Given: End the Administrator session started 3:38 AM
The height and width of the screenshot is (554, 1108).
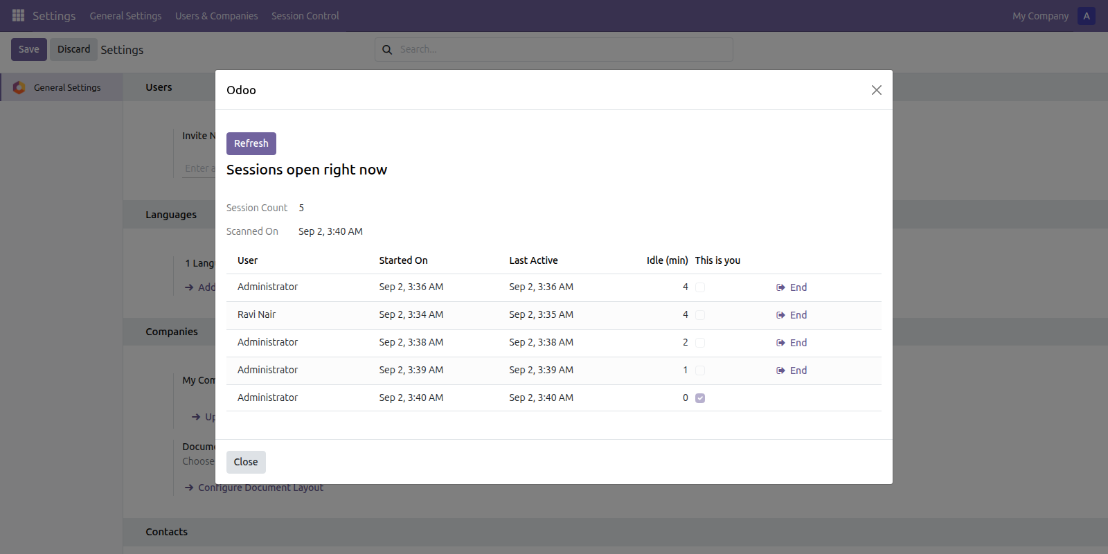Looking at the screenshot, I should (x=792, y=343).
